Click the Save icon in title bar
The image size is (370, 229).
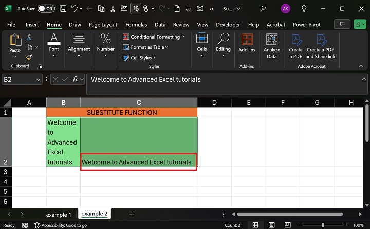pos(63,9)
